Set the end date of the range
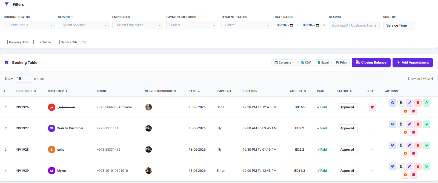The width and height of the screenshot is (438, 183). pyautogui.click(x=311, y=25)
